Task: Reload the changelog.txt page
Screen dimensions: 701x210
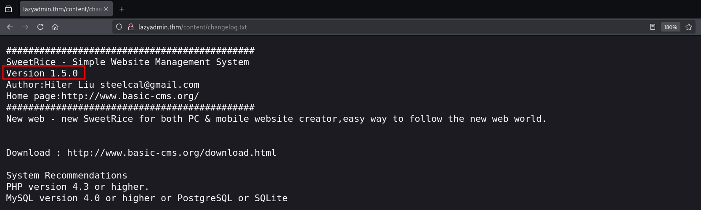Action: coord(40,27)
